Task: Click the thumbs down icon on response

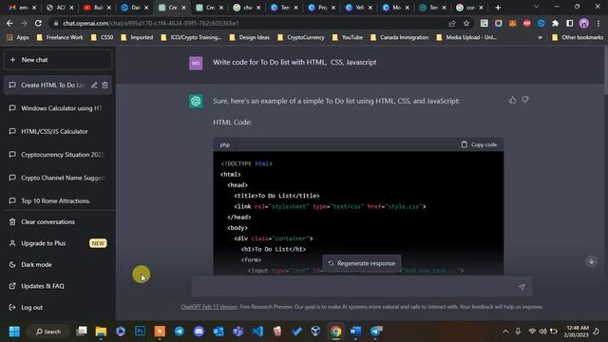Action: click(525, 100)
